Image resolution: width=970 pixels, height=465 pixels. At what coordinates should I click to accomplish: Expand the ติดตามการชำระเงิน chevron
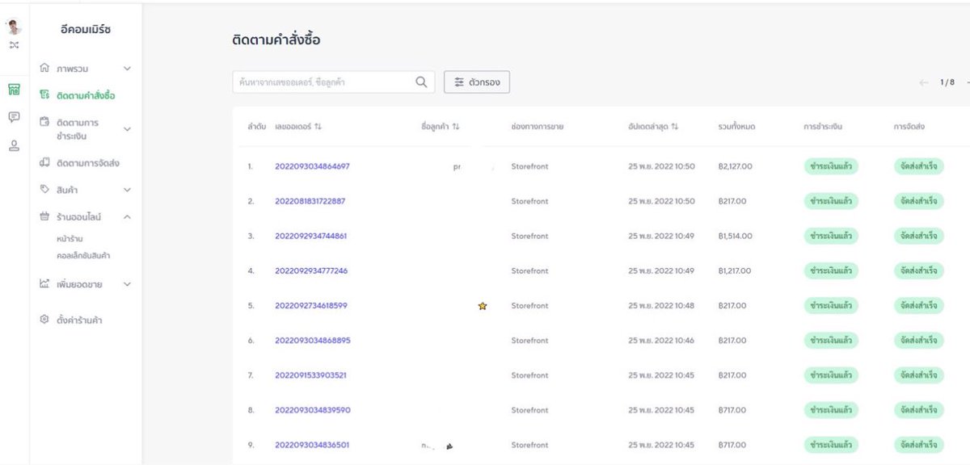point(127,129)
